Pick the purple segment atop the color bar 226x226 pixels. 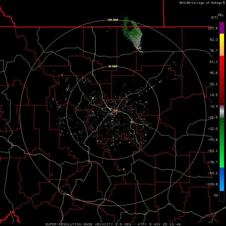click(x=222, y=28)
